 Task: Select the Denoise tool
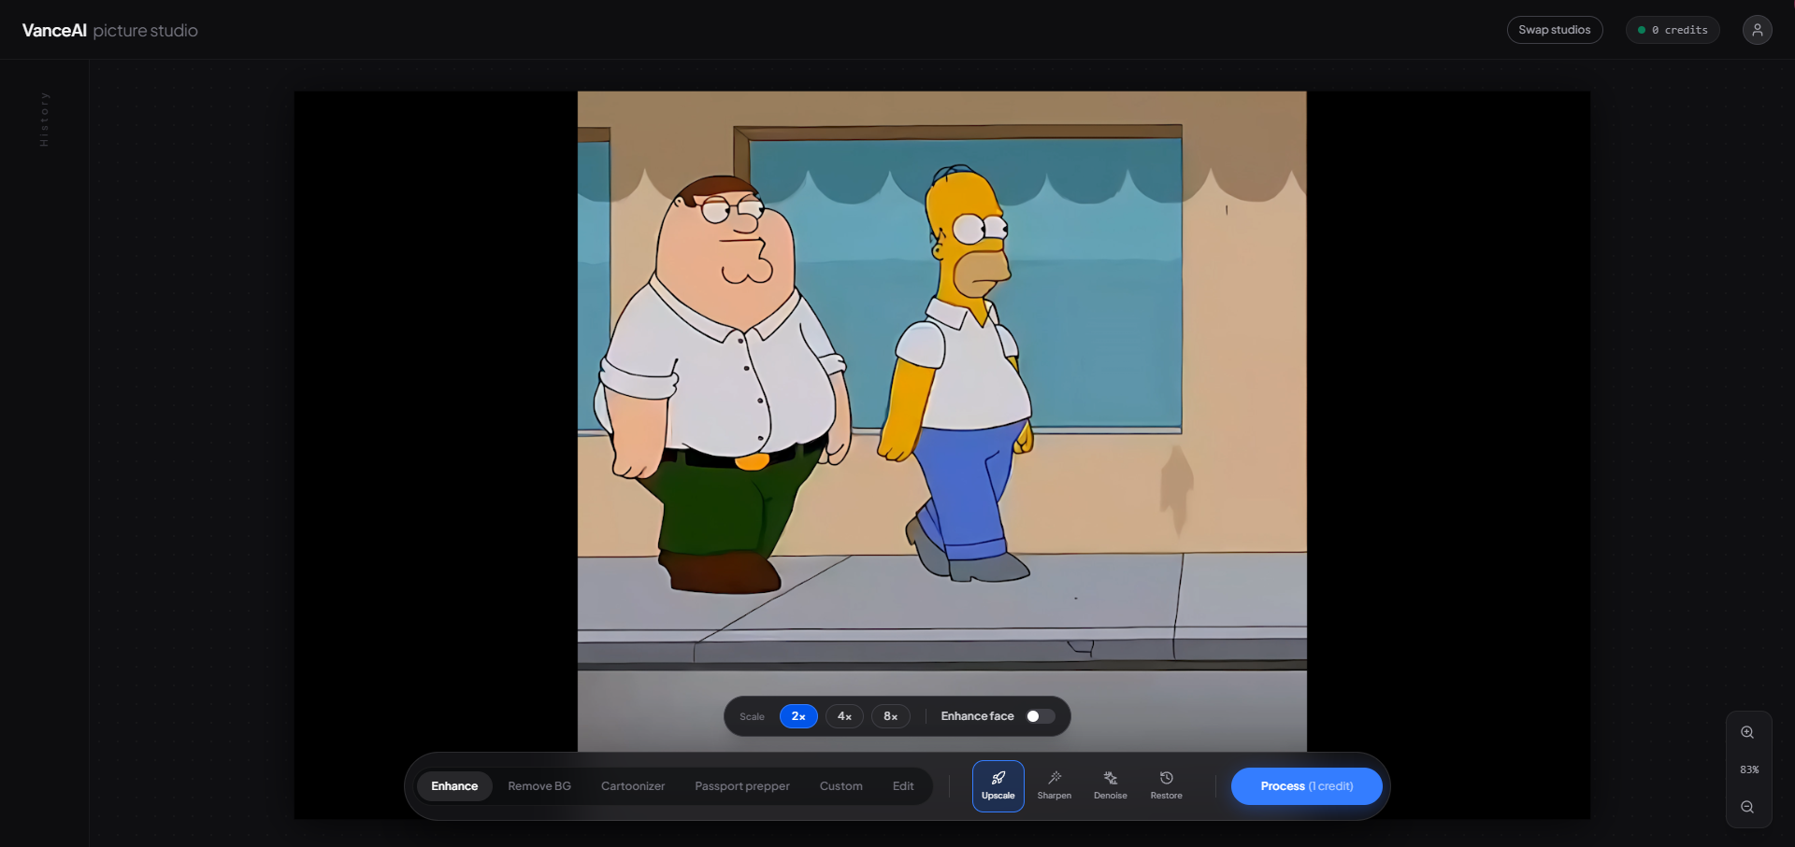tap(1110, 785)
